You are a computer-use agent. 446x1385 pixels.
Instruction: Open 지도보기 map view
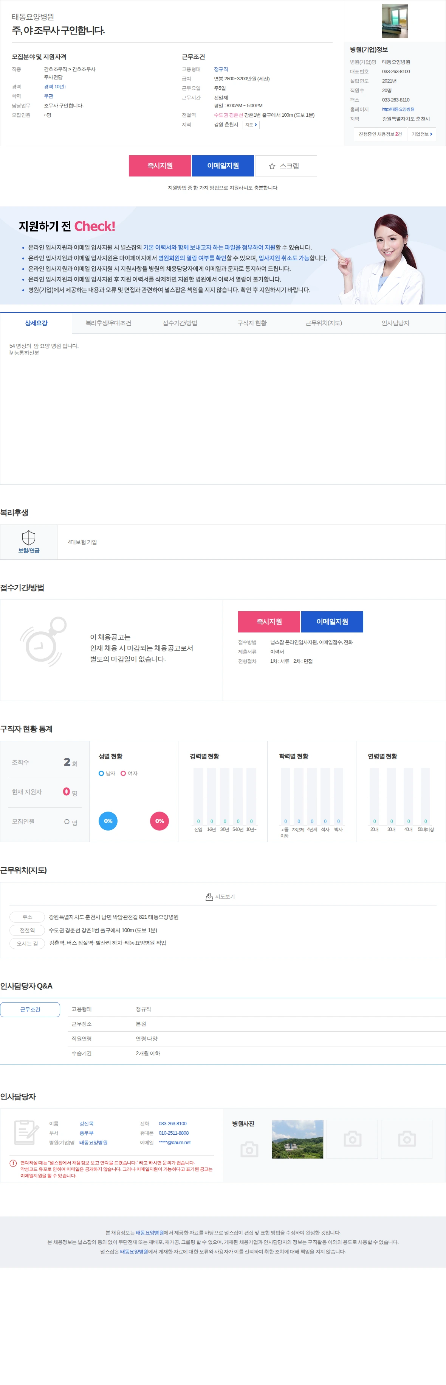pyautogui.click(x=221, y=897)
